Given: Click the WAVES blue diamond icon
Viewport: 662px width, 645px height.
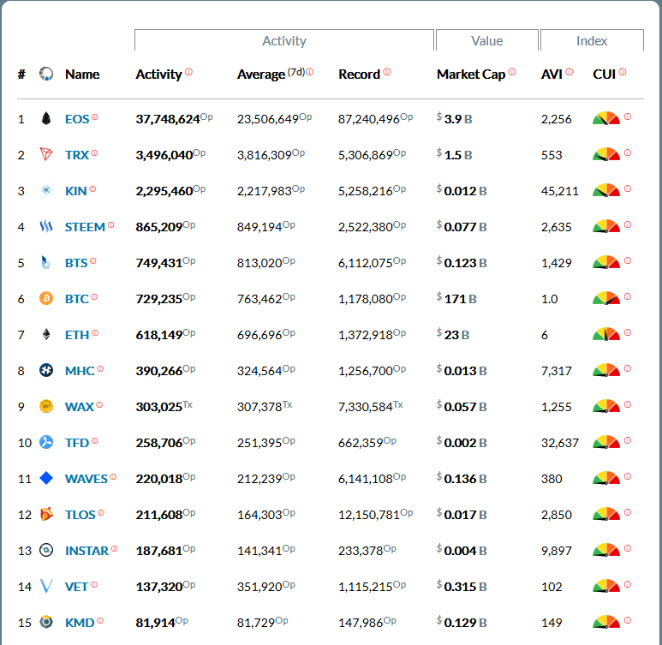Looking at the screenshot, I should [46, 479].
